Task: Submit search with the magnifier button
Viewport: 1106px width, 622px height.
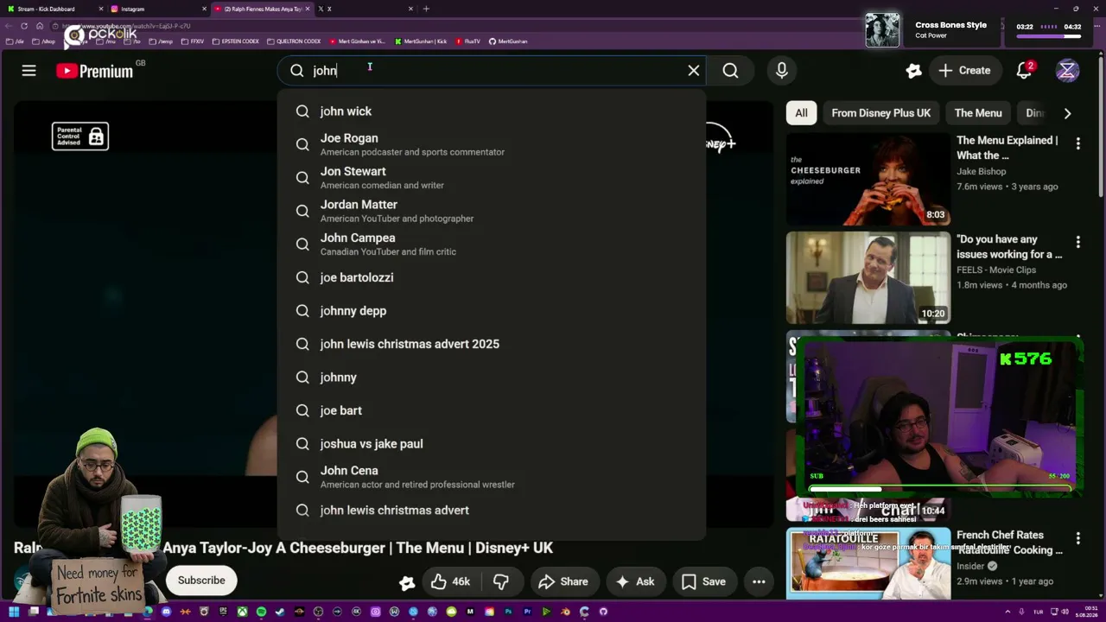Action: 730,71
